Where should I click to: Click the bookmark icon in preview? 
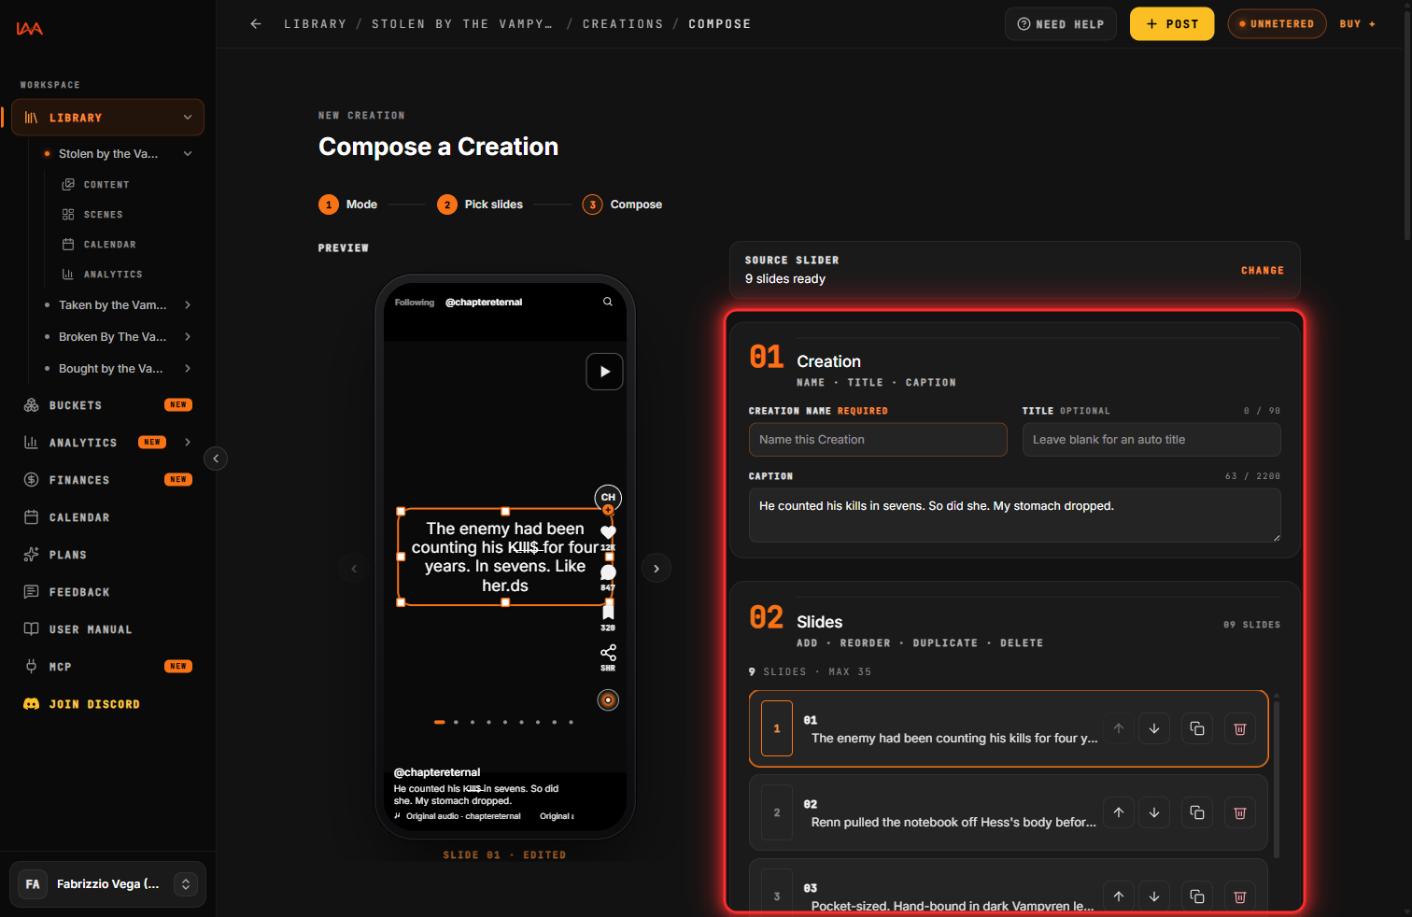(x=608, y=611)
